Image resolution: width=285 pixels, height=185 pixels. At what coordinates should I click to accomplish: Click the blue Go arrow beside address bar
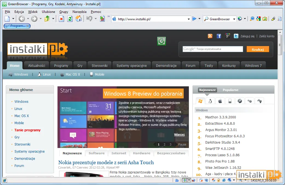(x=194, y=19)
